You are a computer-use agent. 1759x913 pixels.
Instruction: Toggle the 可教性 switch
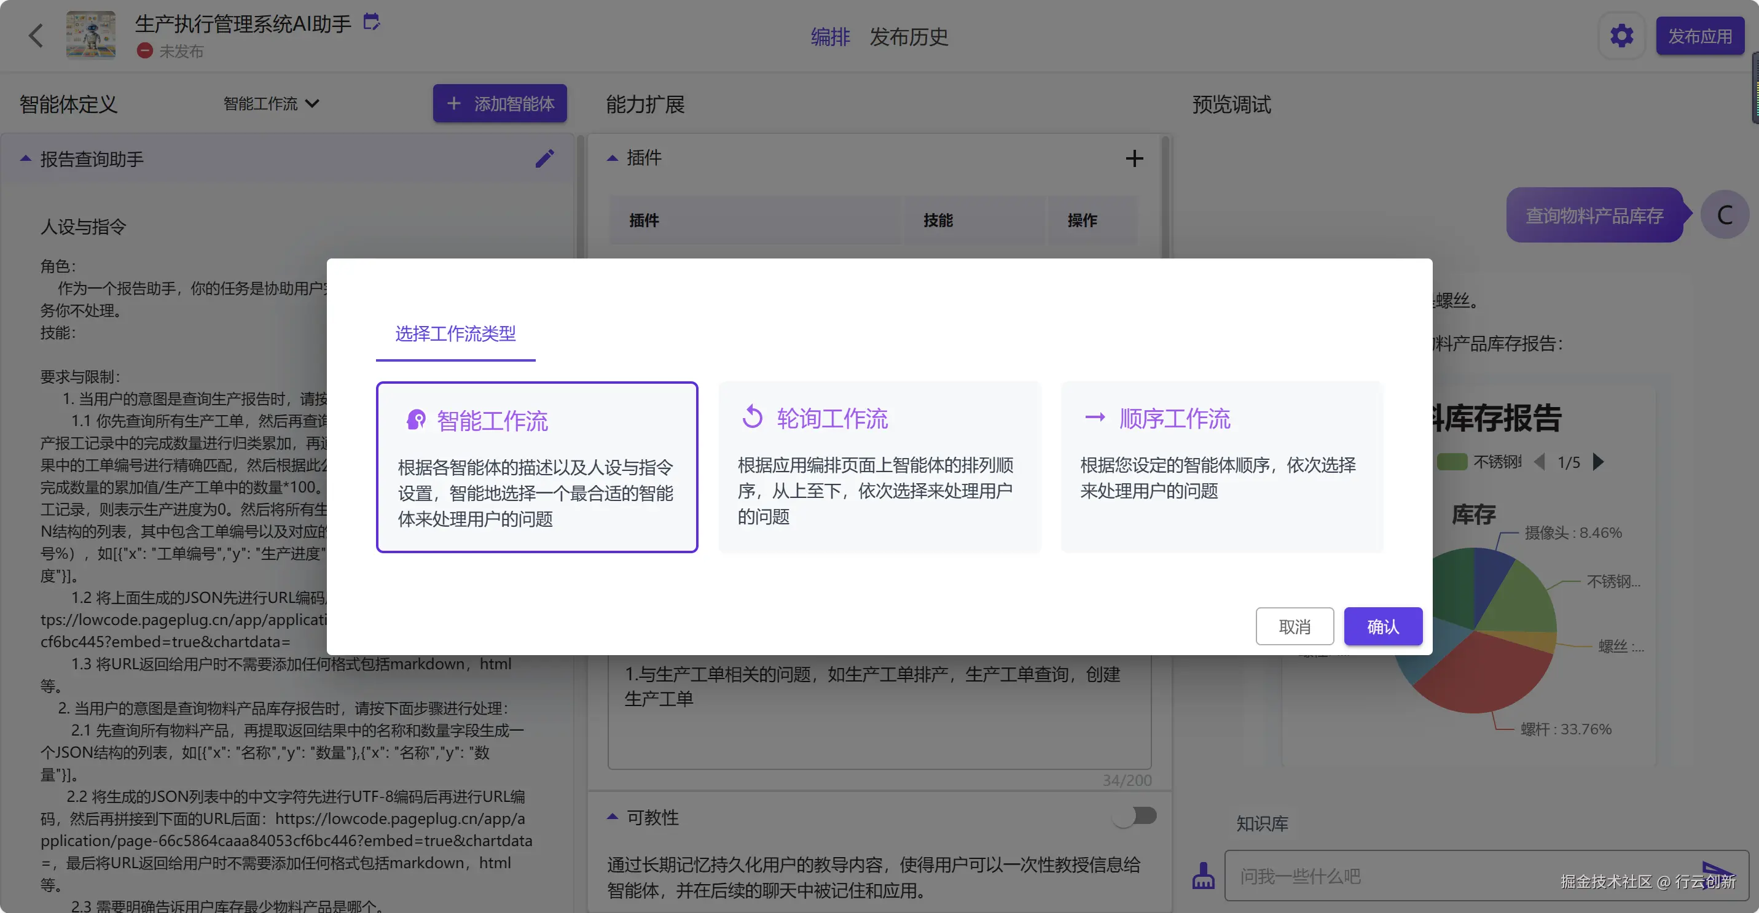point(1135,816)
